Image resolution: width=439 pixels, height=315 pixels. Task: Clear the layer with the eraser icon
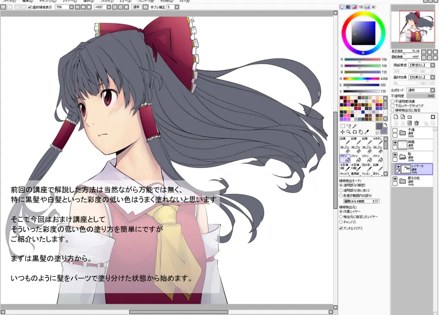click(x=410, y=123)
